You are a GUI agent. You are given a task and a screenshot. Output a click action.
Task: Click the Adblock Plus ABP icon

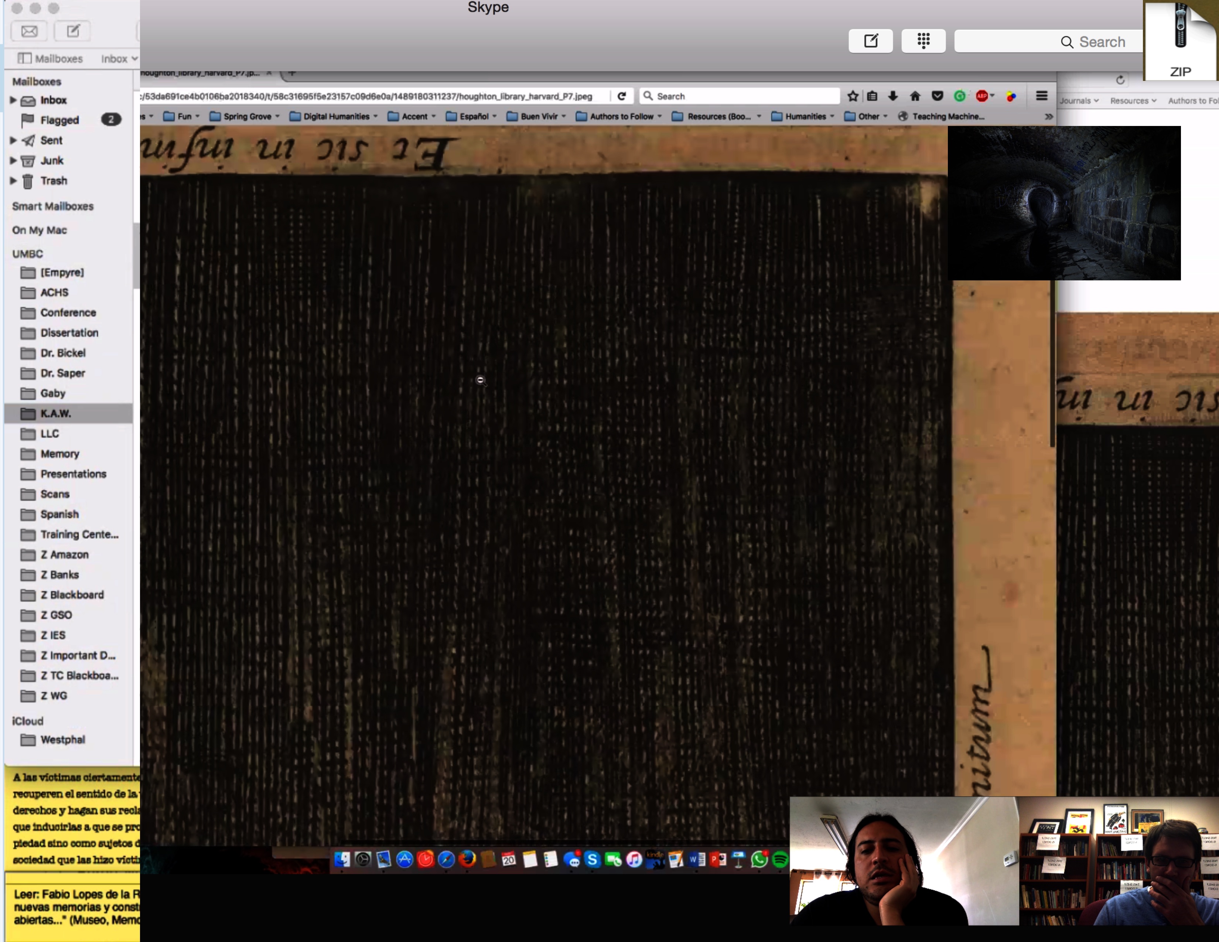(982, 96)
